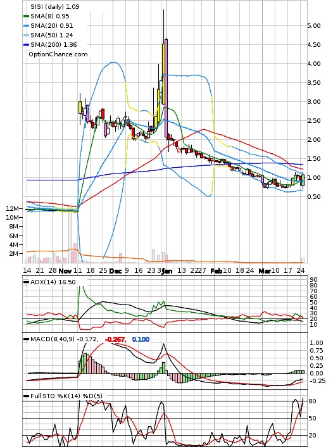The image size is (333, 447).
Task: Click the SMA(20) legend color marker
Action: coord(26,26)
